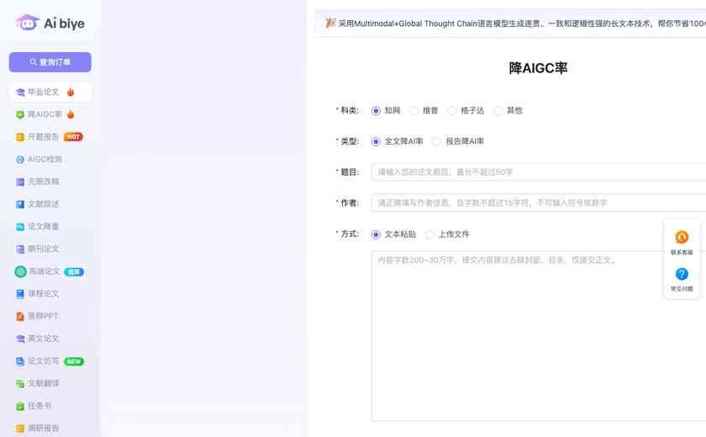Viewport: 706px width, 437px height.
Task: Select the 全文降AI率 type option
Action: pyautogui.click(x=376, y=142)
